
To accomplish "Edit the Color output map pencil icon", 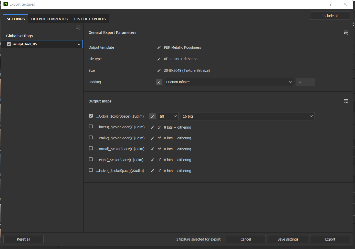I will pyautogui.click(x=152, y=116).
